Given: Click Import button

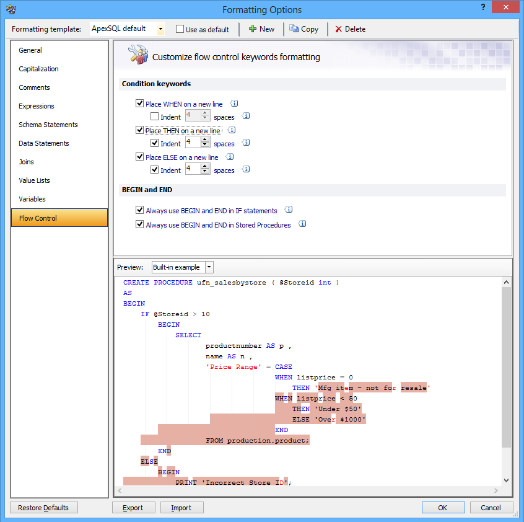Looking at the screenshot, I should coord(182,508).
